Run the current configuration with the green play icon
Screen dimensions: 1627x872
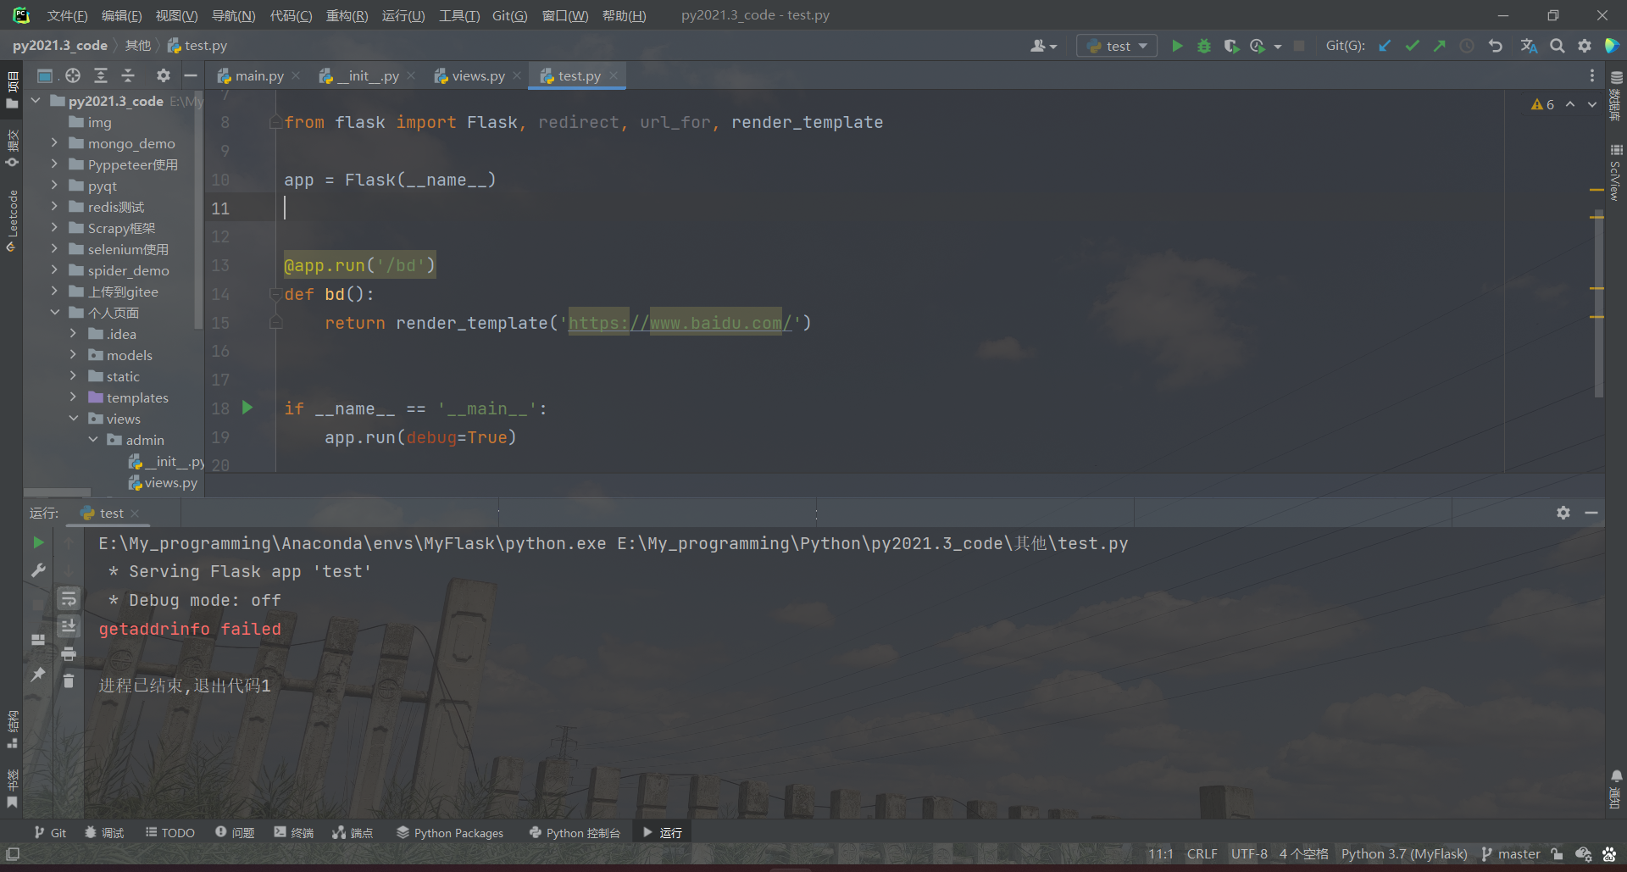click(x=1177, y=46)
